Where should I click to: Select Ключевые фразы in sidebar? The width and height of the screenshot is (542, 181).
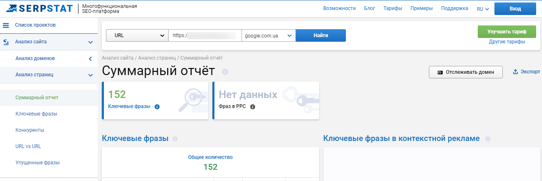point(36,114)
